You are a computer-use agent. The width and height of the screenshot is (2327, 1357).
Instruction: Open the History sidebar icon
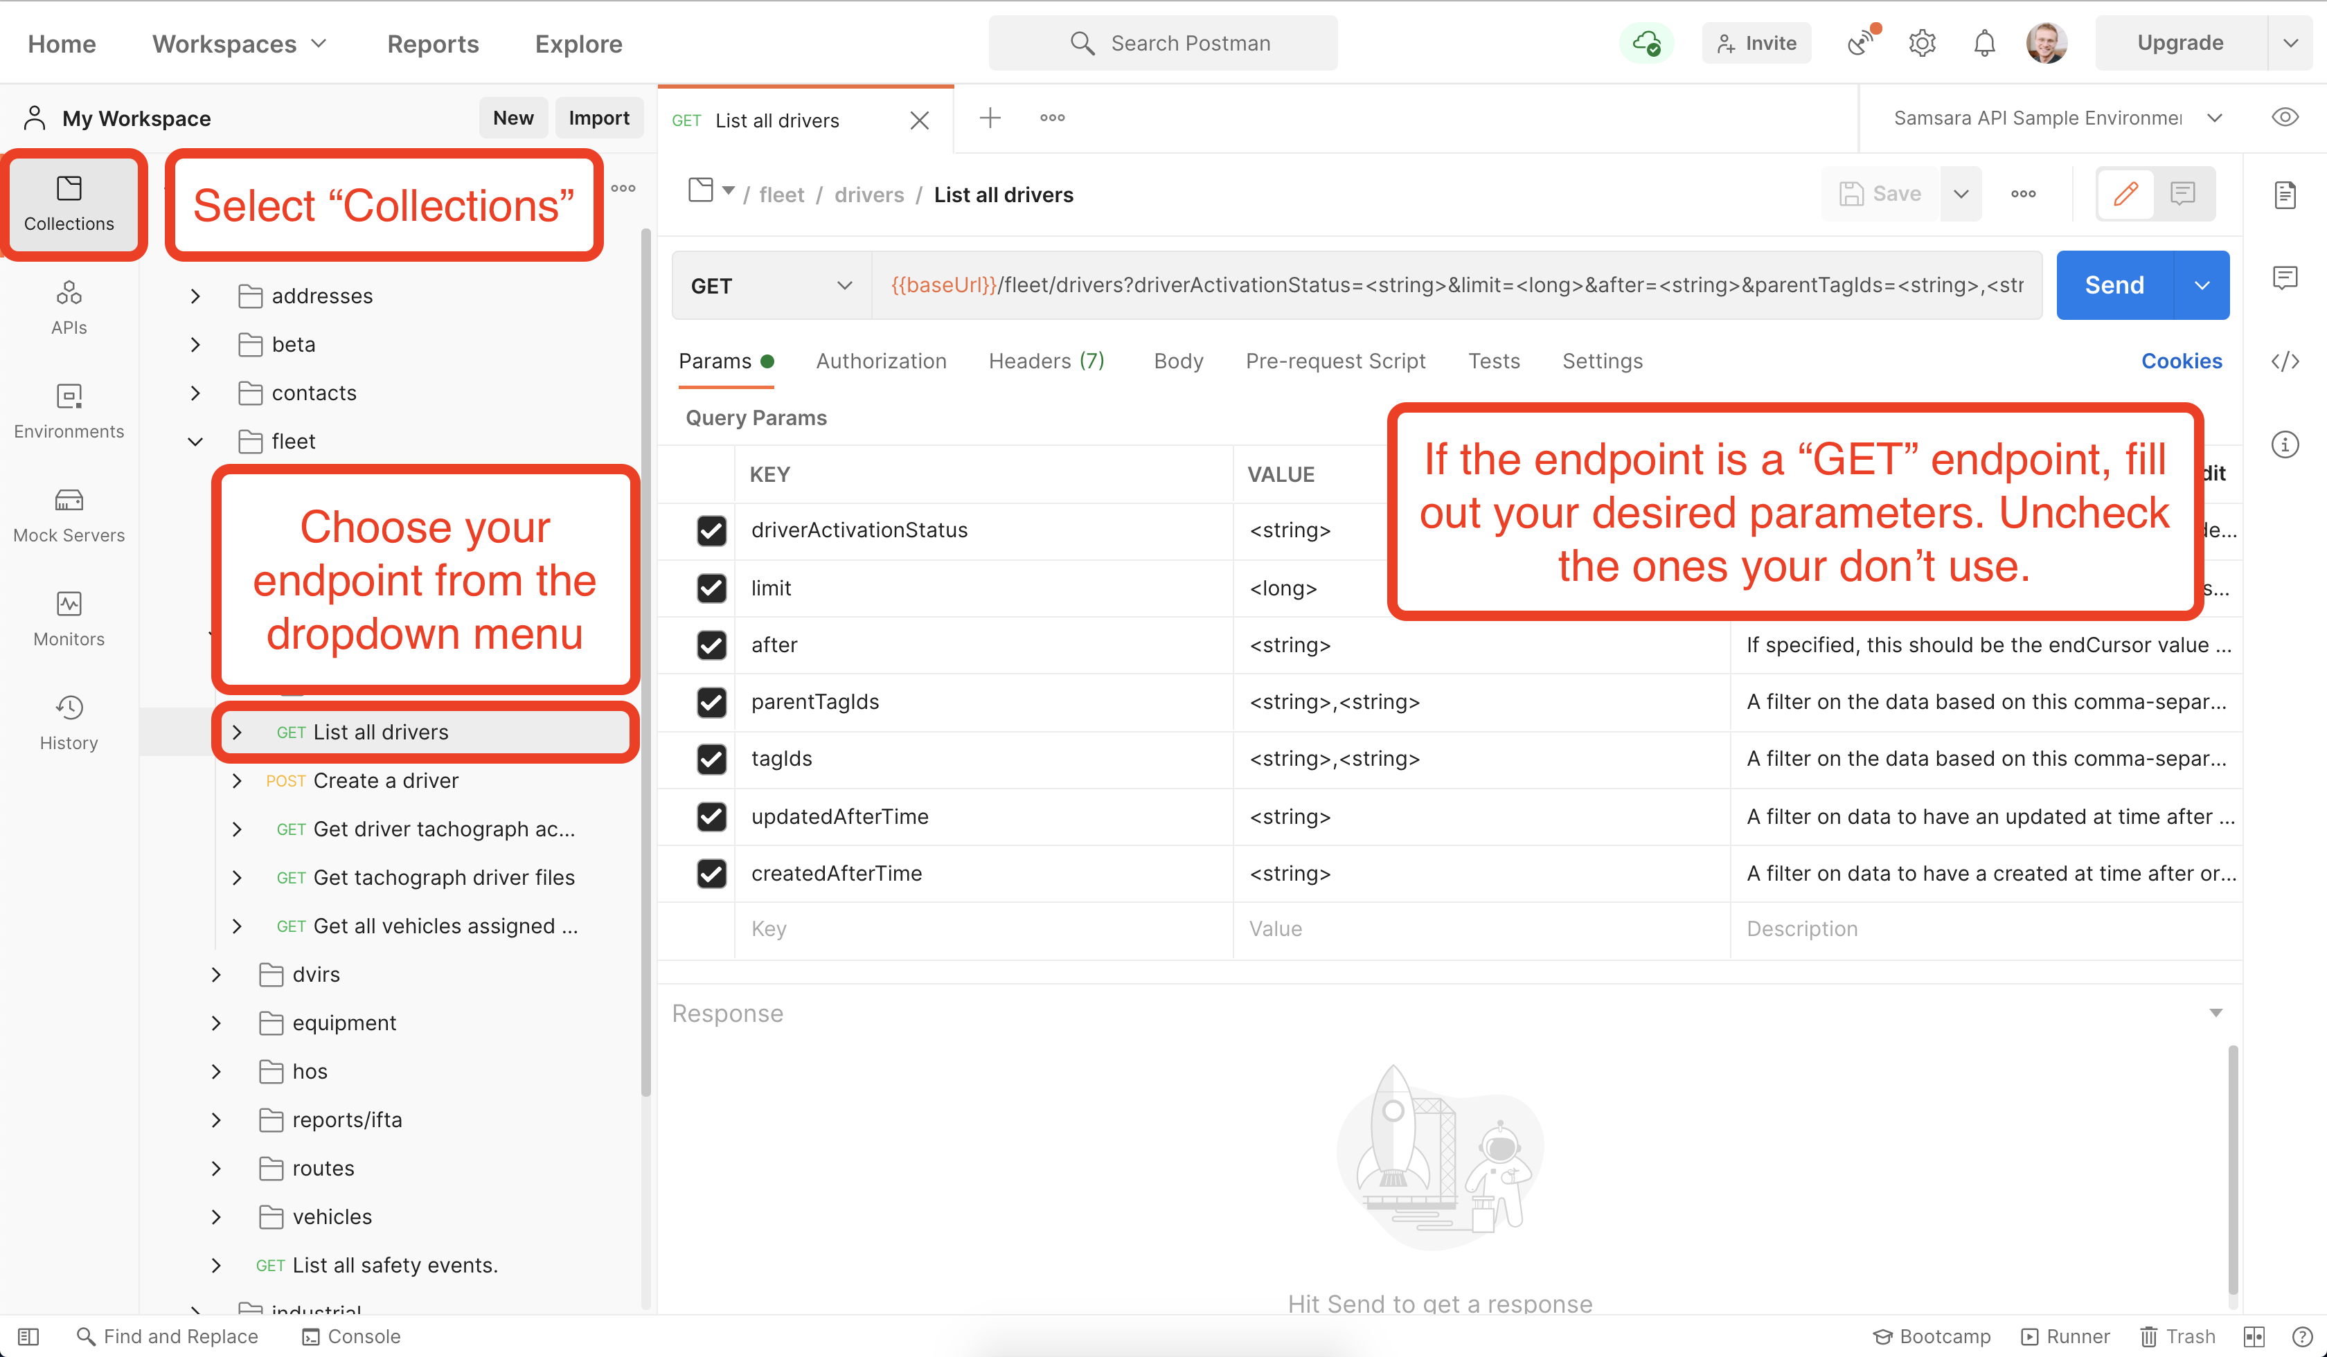point(69,723)
